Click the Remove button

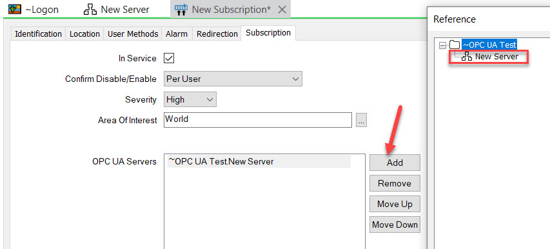395,183
